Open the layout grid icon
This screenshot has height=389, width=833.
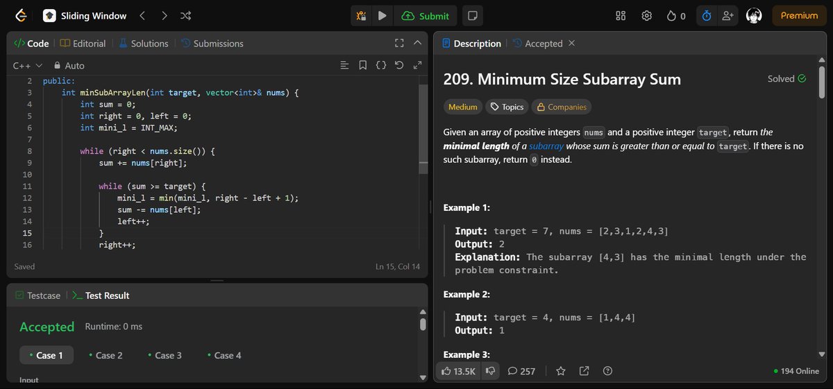point(621,15)
